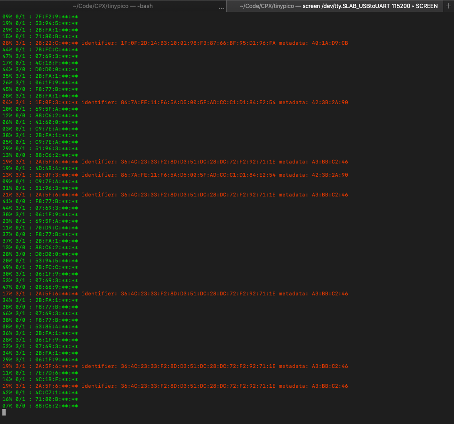Click the 06% 41:60:0 line

point(40,122)
